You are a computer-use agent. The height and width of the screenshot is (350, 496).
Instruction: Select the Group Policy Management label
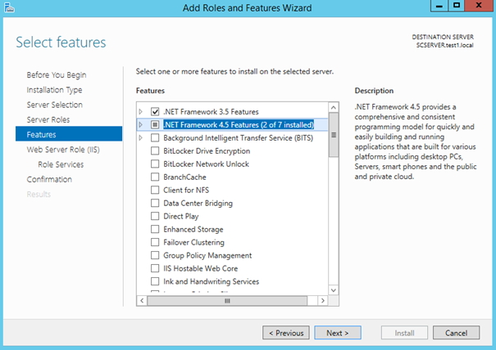[x=207, y=255]
